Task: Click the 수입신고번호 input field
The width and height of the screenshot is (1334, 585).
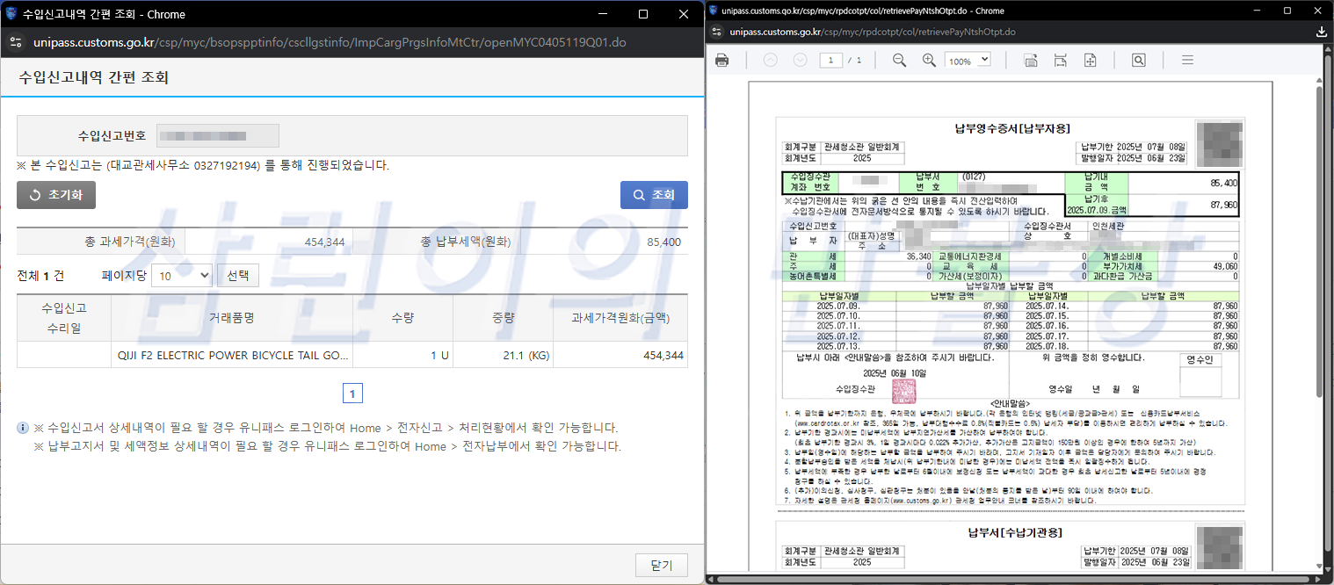Action: (218, 136)
